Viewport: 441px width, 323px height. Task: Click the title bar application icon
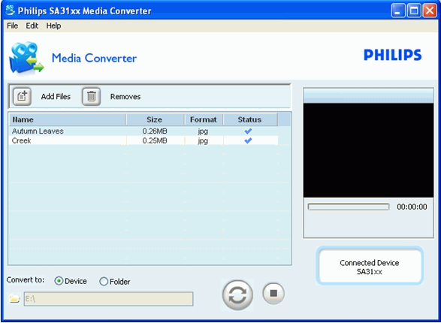[x=10, y=11]
